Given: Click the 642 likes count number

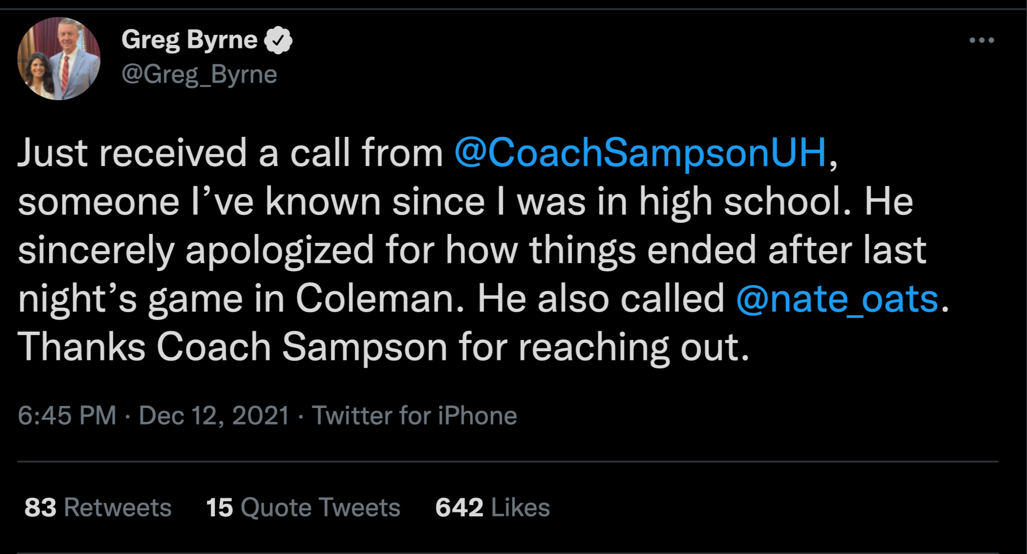Looking at the screenshot, I should click(459, 507).
